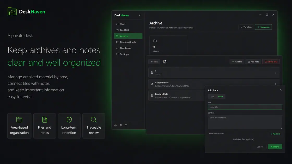
Task: Select the Note tab in dialog
Action: 220,97
